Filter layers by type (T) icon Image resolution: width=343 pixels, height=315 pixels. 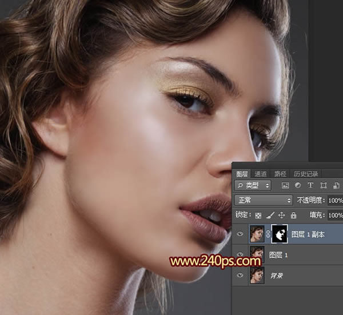click(310, 185)
